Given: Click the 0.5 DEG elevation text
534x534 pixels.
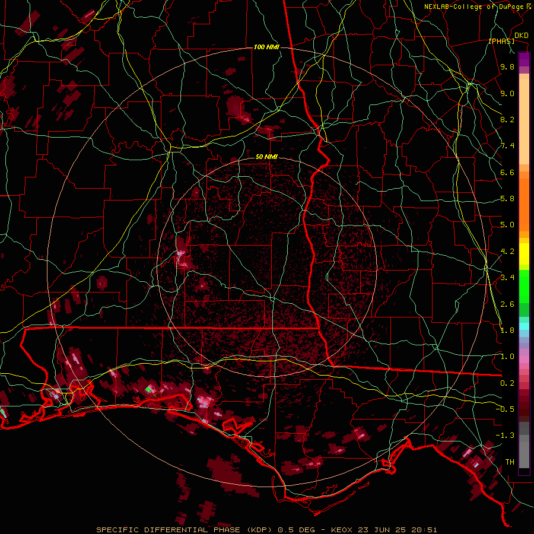Looking at the screenshot, I should click(x=297, y=530).
